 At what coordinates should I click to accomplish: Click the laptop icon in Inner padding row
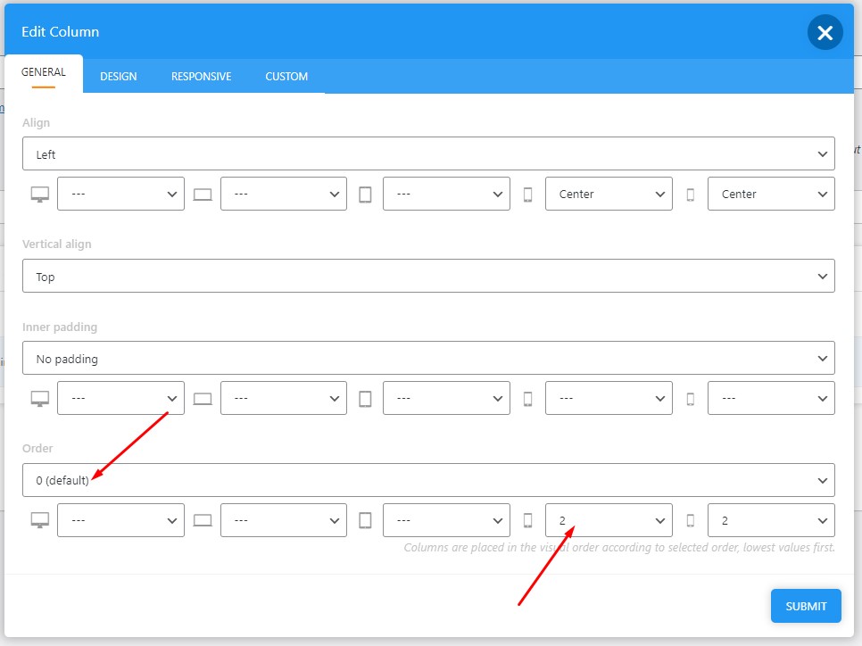(203, 399)
